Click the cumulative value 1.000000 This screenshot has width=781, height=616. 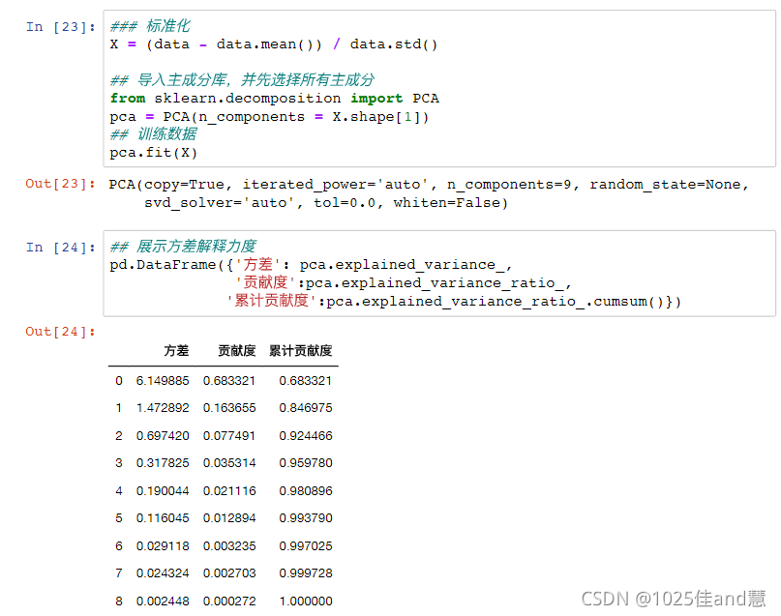point(305,601)
